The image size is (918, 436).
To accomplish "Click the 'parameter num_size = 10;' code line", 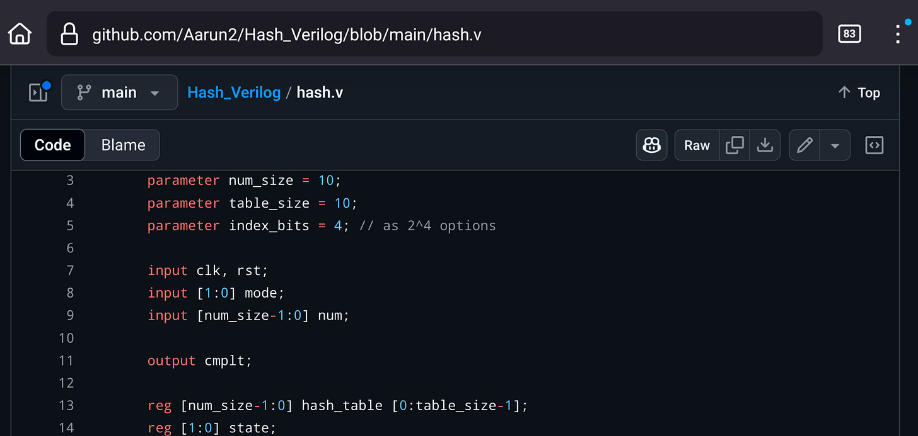I will tap(244, 181).
